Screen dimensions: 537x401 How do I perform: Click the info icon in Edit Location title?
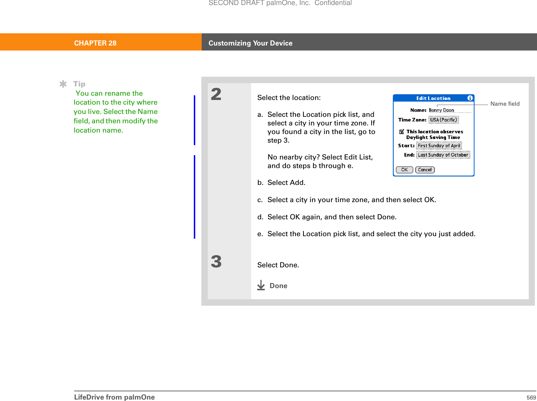pyautogui.click(x=470, y=98)
